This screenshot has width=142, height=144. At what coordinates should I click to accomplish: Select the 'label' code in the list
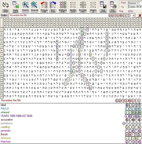(3, 105)
